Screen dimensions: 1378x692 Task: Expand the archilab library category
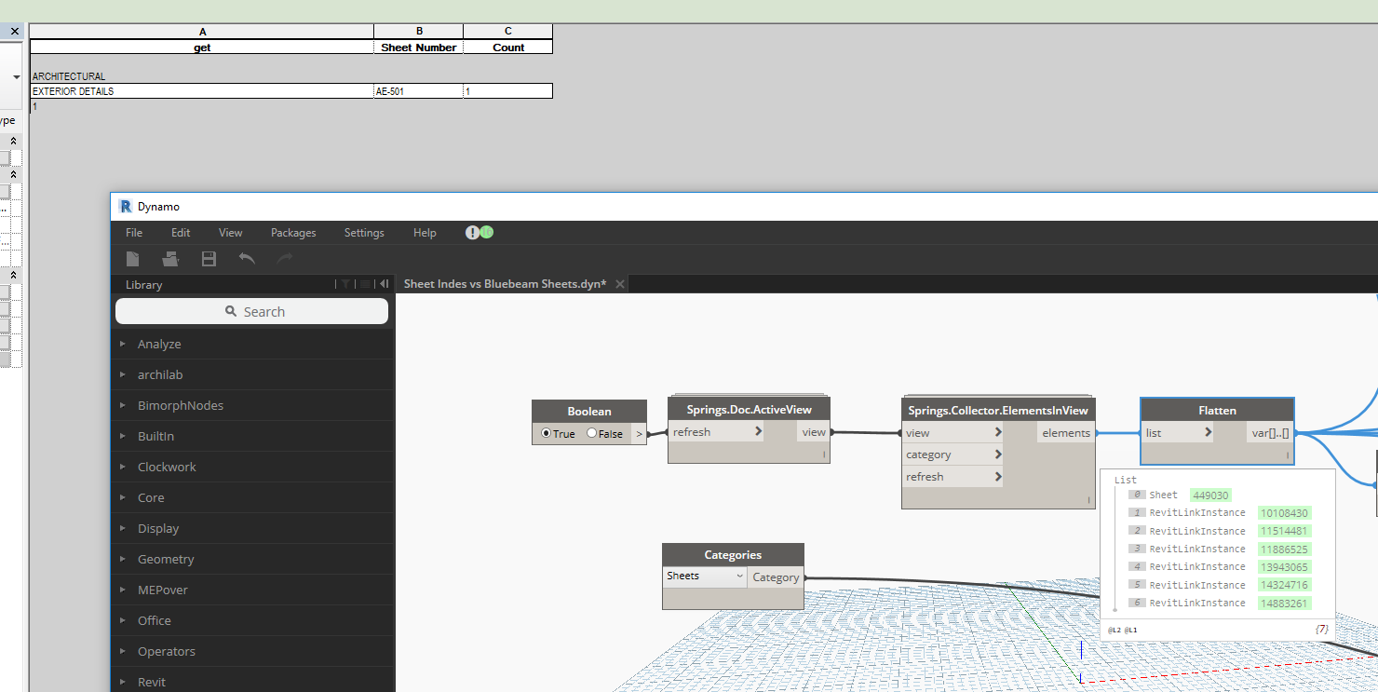point(123,374)
